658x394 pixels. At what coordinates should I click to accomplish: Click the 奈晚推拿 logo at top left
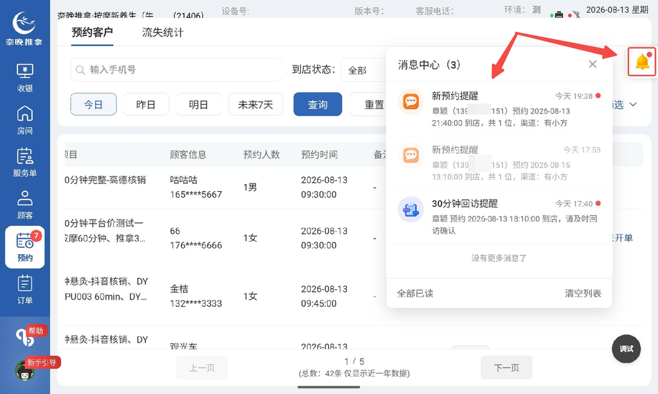click(24, 28)
